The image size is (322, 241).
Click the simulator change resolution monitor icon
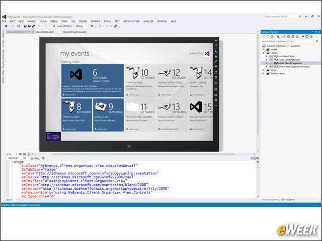click(216, 83)
